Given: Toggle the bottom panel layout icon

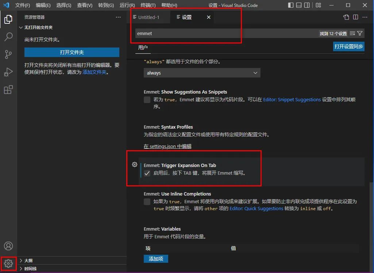Looking at the screenshot, I should point(299,5).
